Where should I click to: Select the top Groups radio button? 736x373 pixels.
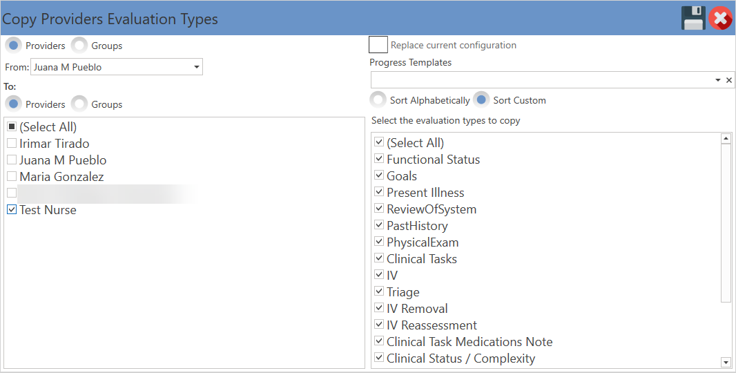click(x=79, y=46)
